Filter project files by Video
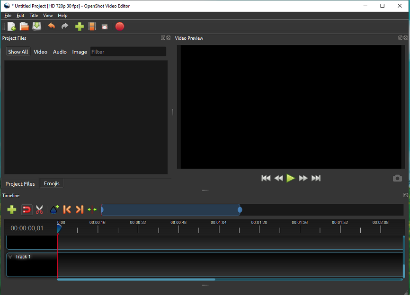 pyautogui.click(x=41, y=52)
